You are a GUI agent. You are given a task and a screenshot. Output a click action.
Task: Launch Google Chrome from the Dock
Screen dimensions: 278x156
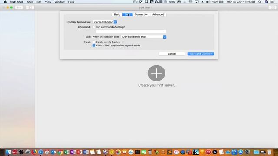coord(60,152)
